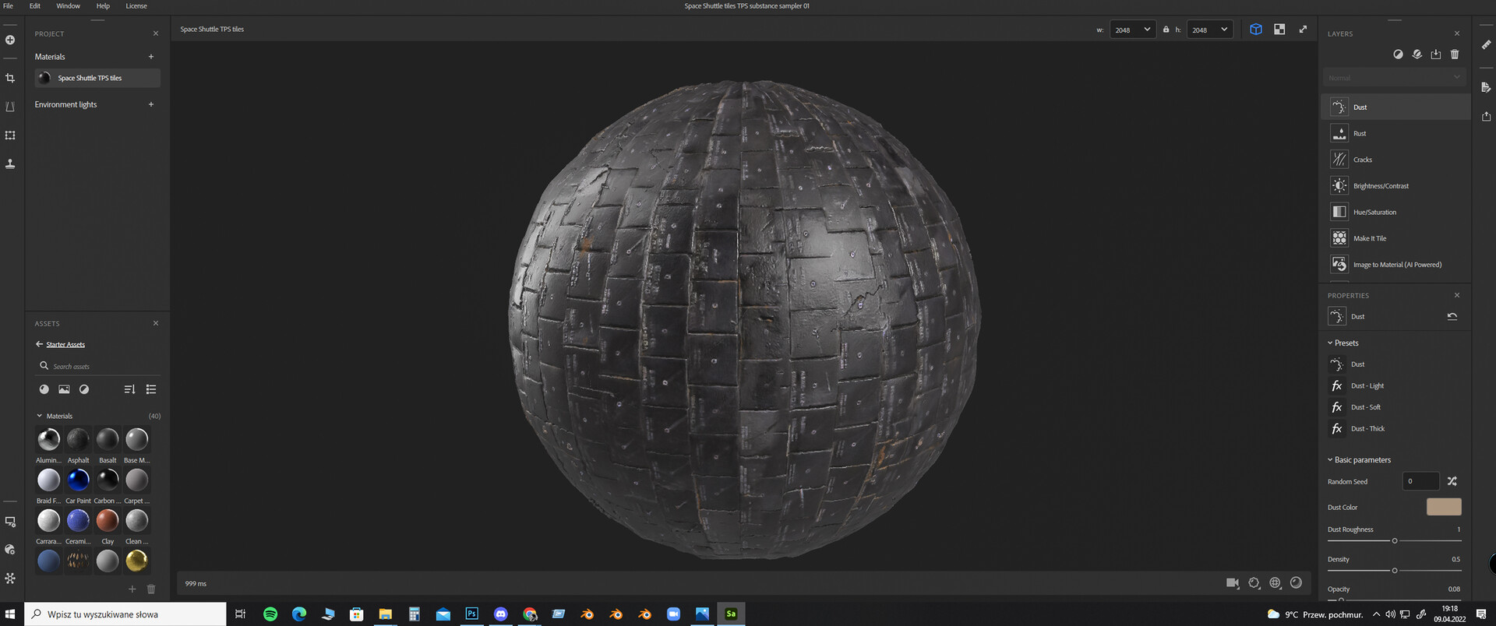Select the Crop tool in left sidebar
Screen dimensions: 1496x626
(x=10, y=78)
